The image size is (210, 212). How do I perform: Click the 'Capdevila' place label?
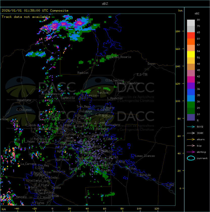[x=68, y=98]
